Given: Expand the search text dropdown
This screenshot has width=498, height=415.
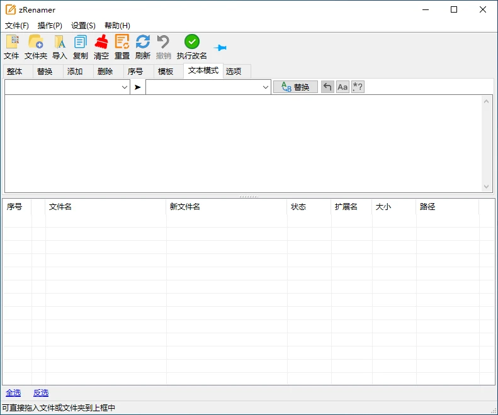Looking at the screenshot, I should point(125,87).
